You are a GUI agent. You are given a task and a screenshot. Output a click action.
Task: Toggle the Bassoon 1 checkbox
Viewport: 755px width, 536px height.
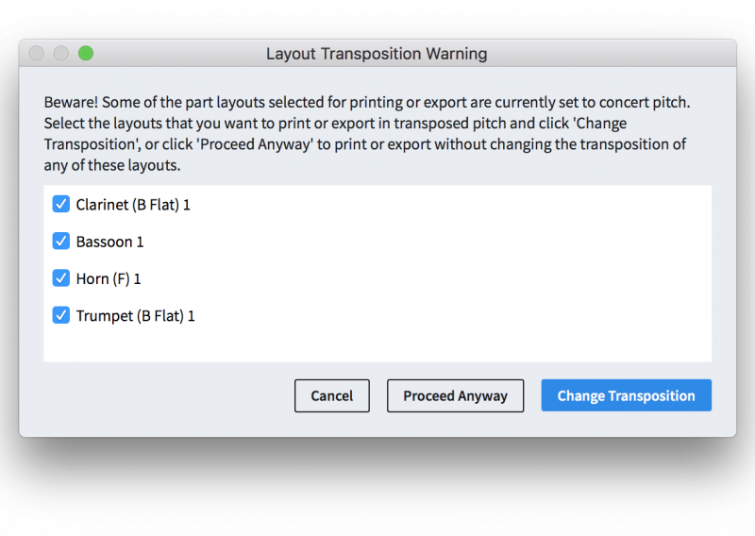pyautogui.click(x=61, y=241)
